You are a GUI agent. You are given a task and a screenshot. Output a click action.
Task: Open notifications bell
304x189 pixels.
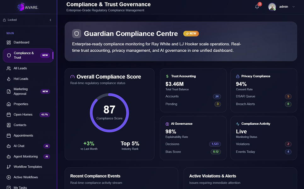click(257, 7)
